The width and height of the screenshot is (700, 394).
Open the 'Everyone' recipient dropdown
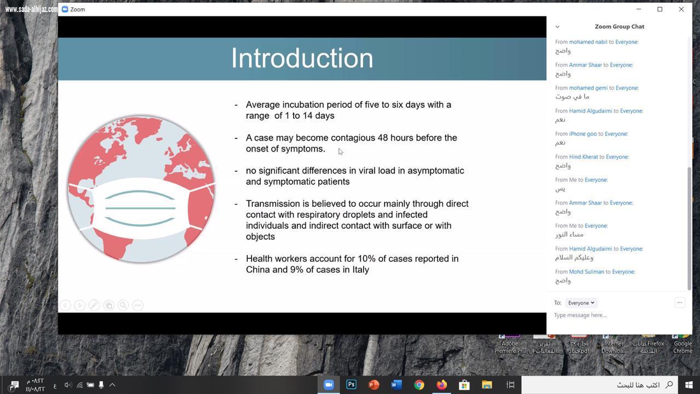click(581, 303)
